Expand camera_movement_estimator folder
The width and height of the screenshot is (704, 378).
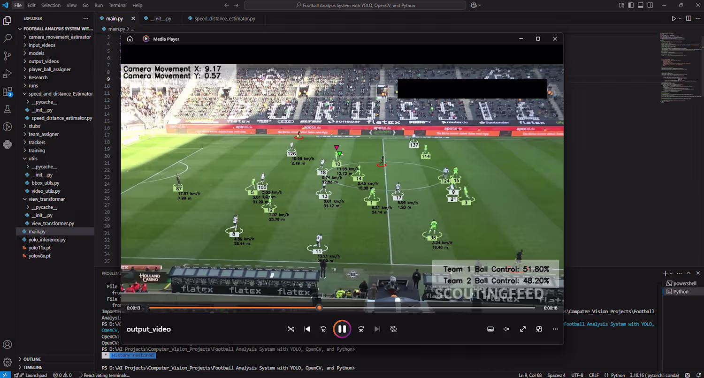60,37
